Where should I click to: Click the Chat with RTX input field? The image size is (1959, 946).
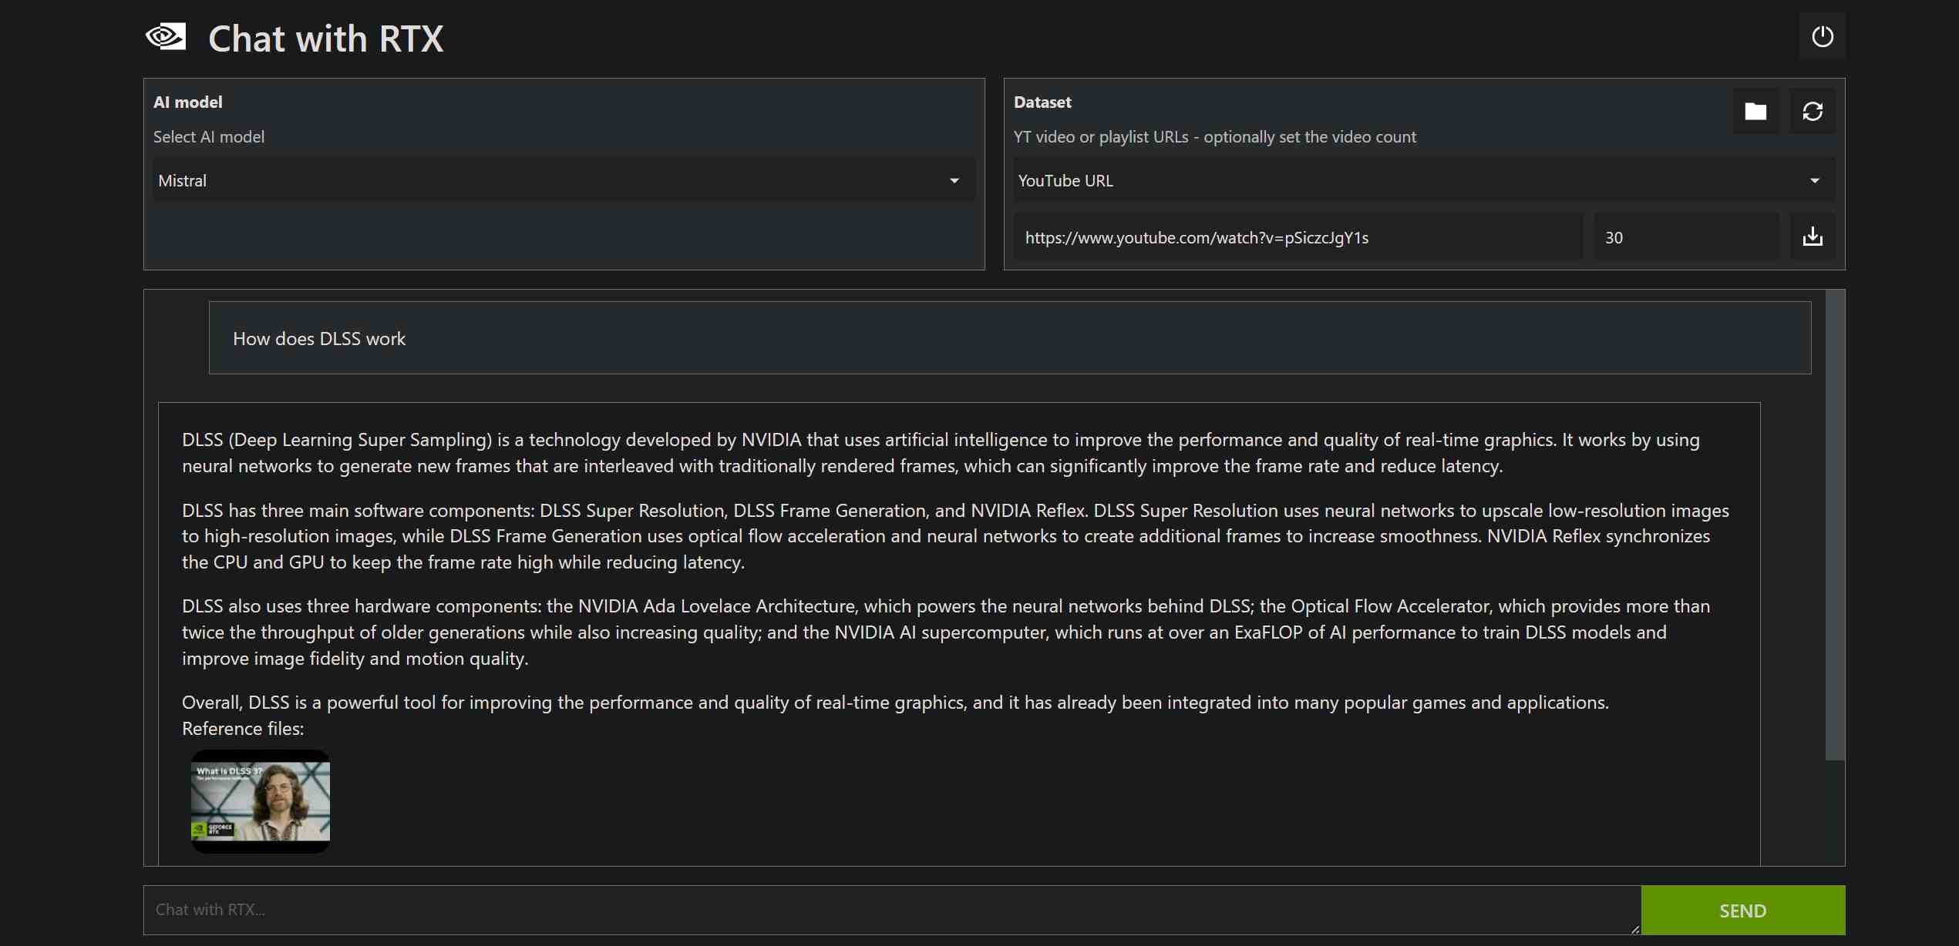(x=890, y=908)
